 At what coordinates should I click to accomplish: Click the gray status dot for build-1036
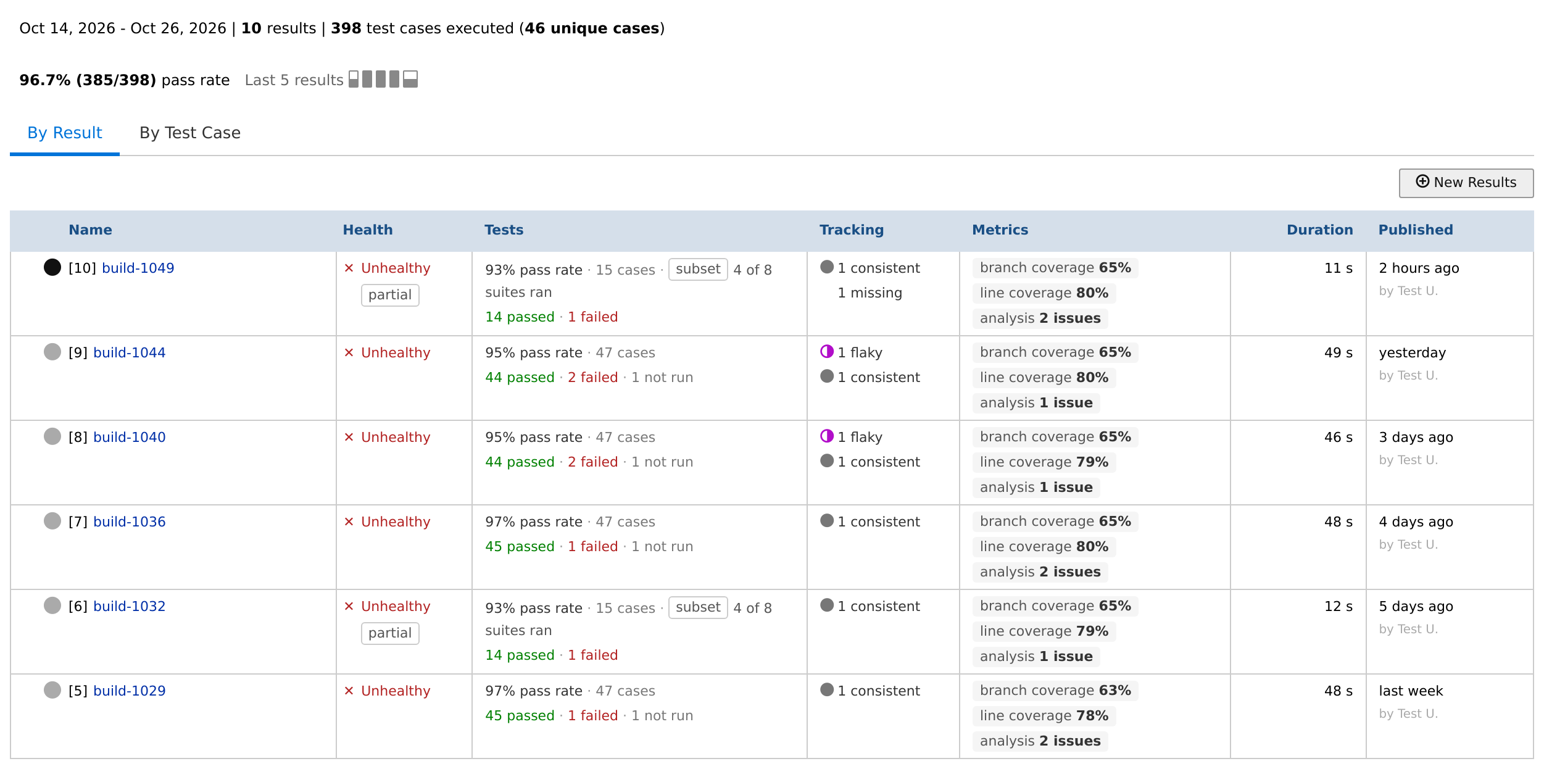click(x=52, y=521)
